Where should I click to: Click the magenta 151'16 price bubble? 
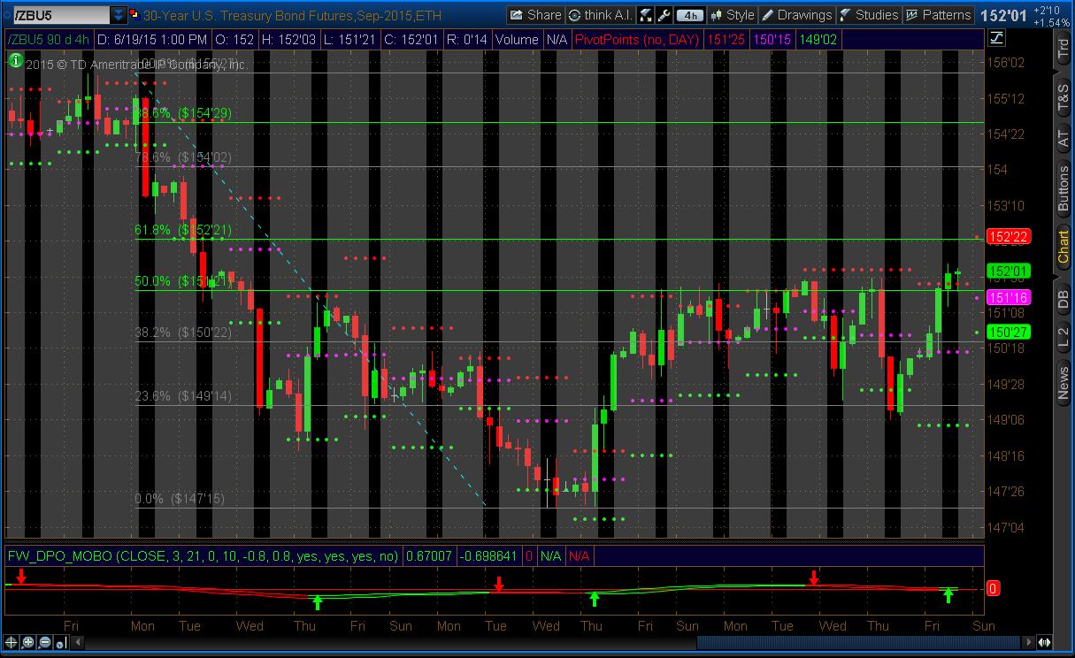(1007, 298)
